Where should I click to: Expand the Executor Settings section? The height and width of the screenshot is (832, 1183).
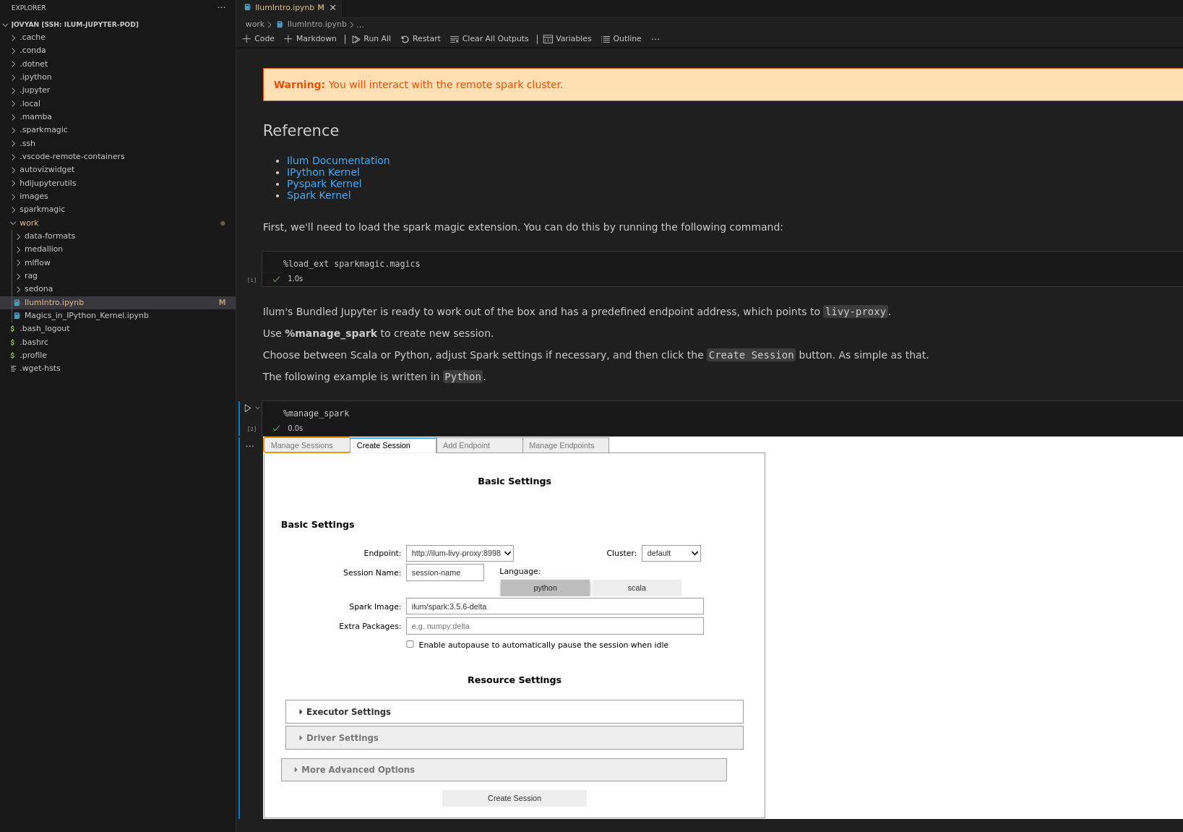click(x=514, y=711)
